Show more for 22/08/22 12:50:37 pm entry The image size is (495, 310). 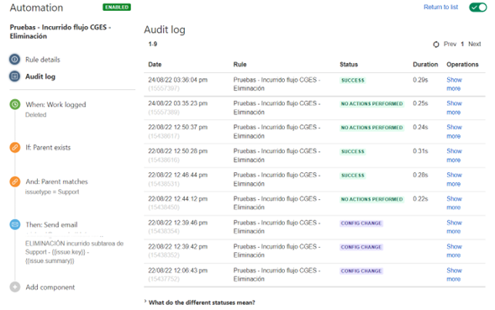click(x=454, y=132)
